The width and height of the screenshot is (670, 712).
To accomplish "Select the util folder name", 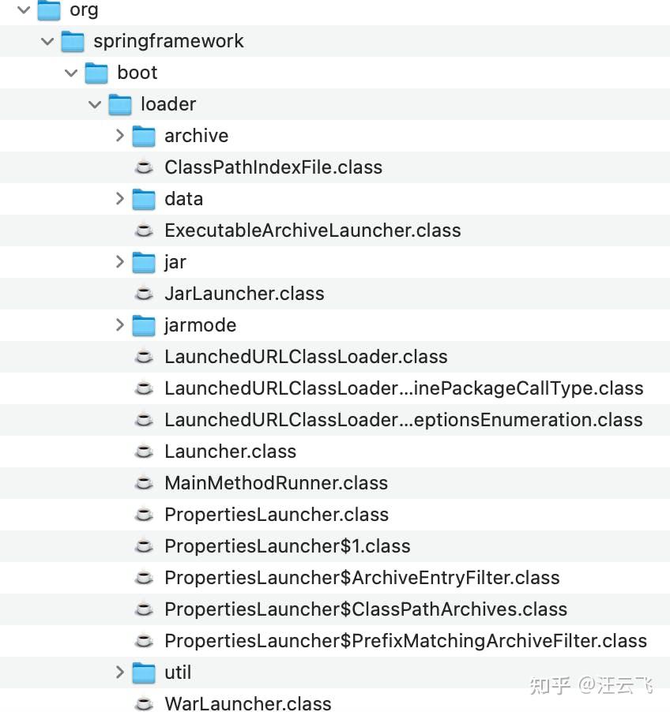I will [x=178, y=673].
